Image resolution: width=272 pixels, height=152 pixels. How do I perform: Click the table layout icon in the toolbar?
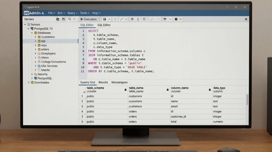pyautogui.click(x=165, y=19)
